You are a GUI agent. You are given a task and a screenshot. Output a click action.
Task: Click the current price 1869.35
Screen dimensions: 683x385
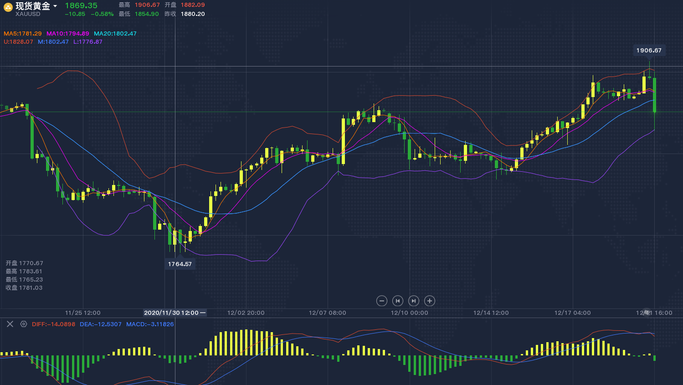[x=81, y=5]
